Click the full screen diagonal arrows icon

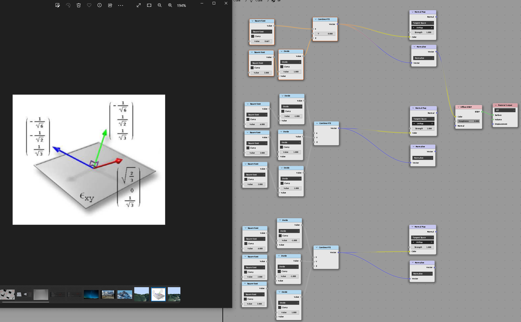point(139,5)
